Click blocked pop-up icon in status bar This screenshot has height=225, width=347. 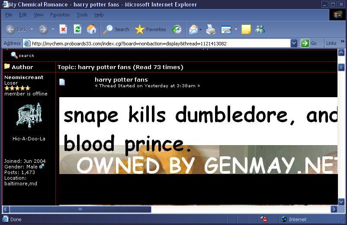[263, 219]
